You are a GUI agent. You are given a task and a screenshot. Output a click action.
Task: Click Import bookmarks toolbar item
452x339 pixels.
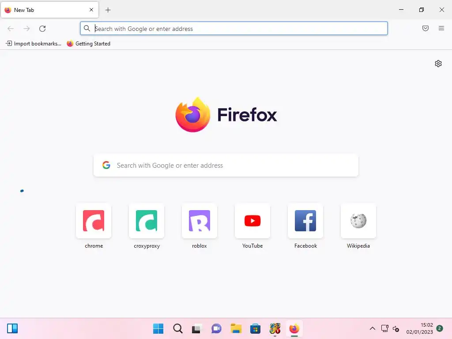[x=34, y=44]
